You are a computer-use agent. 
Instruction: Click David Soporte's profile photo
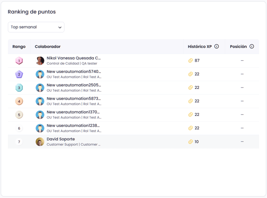pos(40,142)
